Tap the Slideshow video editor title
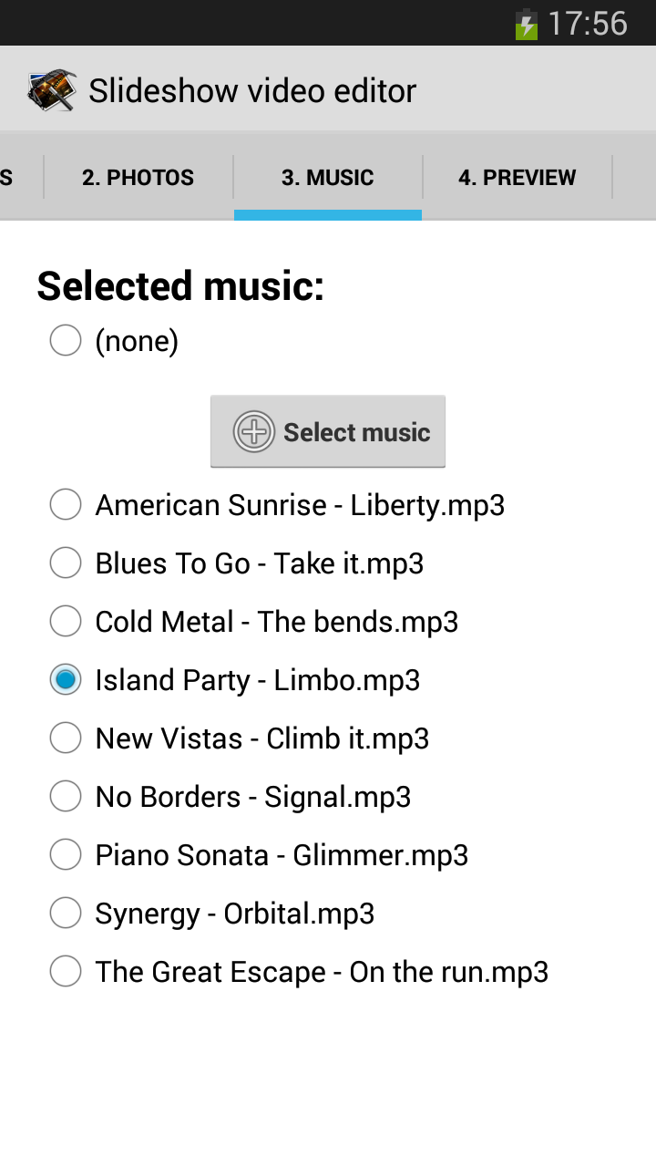 252,91
